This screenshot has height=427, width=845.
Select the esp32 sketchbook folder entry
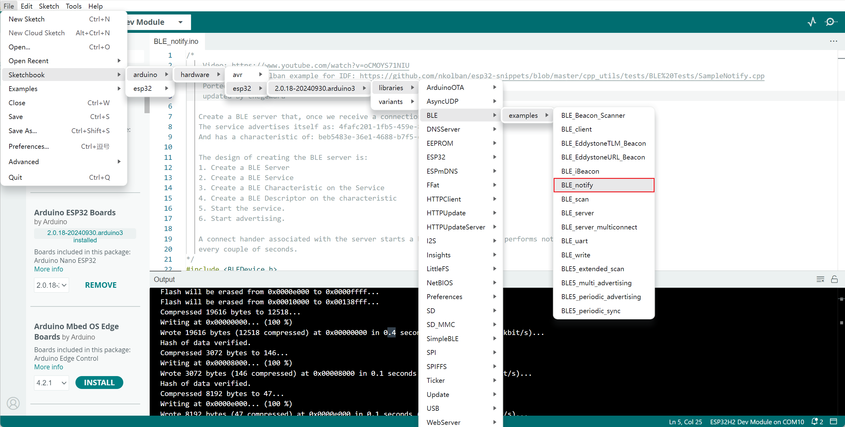click(150, 89)
